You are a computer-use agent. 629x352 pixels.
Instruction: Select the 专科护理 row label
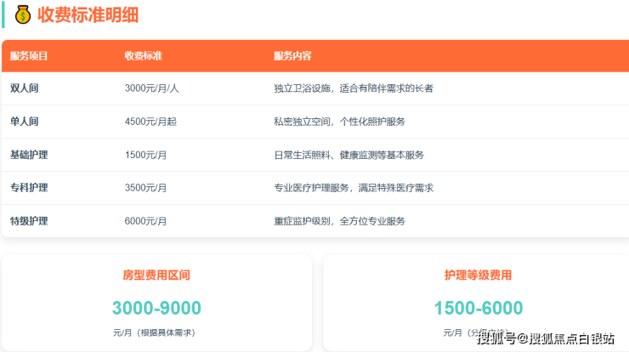click(x=29, y=187)
